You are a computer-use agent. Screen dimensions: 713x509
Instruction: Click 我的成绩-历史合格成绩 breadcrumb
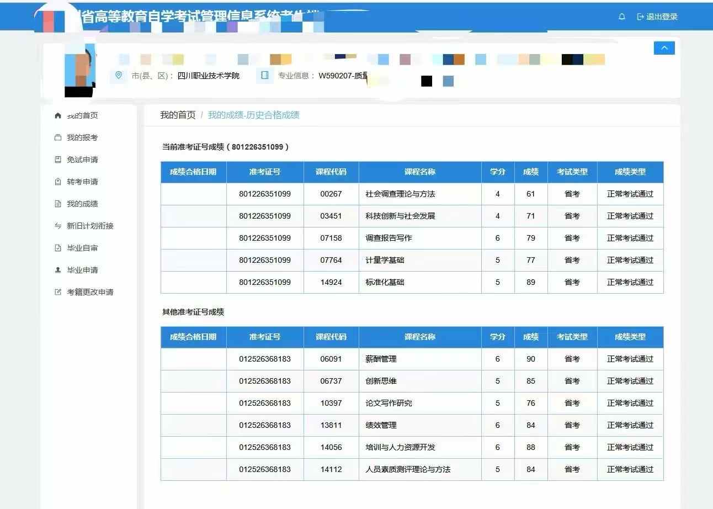coord(253,115)
